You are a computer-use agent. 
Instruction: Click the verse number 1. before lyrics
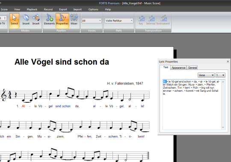tap(18, 106)
